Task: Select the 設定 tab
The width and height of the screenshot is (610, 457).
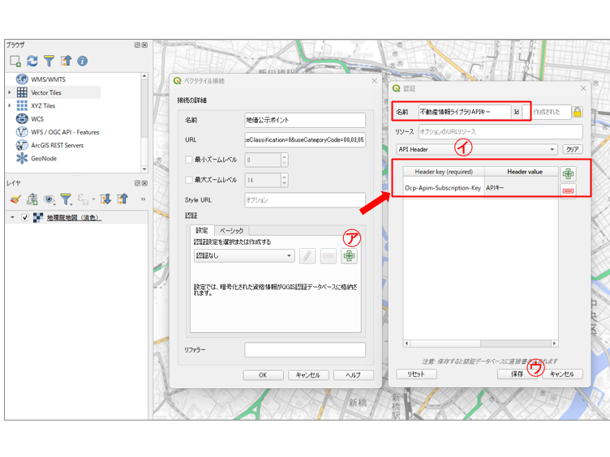Action: point(201,231)
